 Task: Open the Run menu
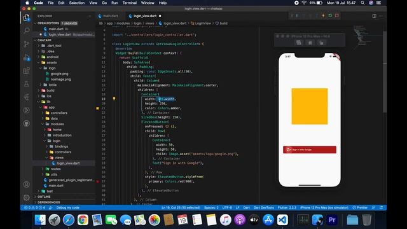pyautogui.click(x=114, y=3)
